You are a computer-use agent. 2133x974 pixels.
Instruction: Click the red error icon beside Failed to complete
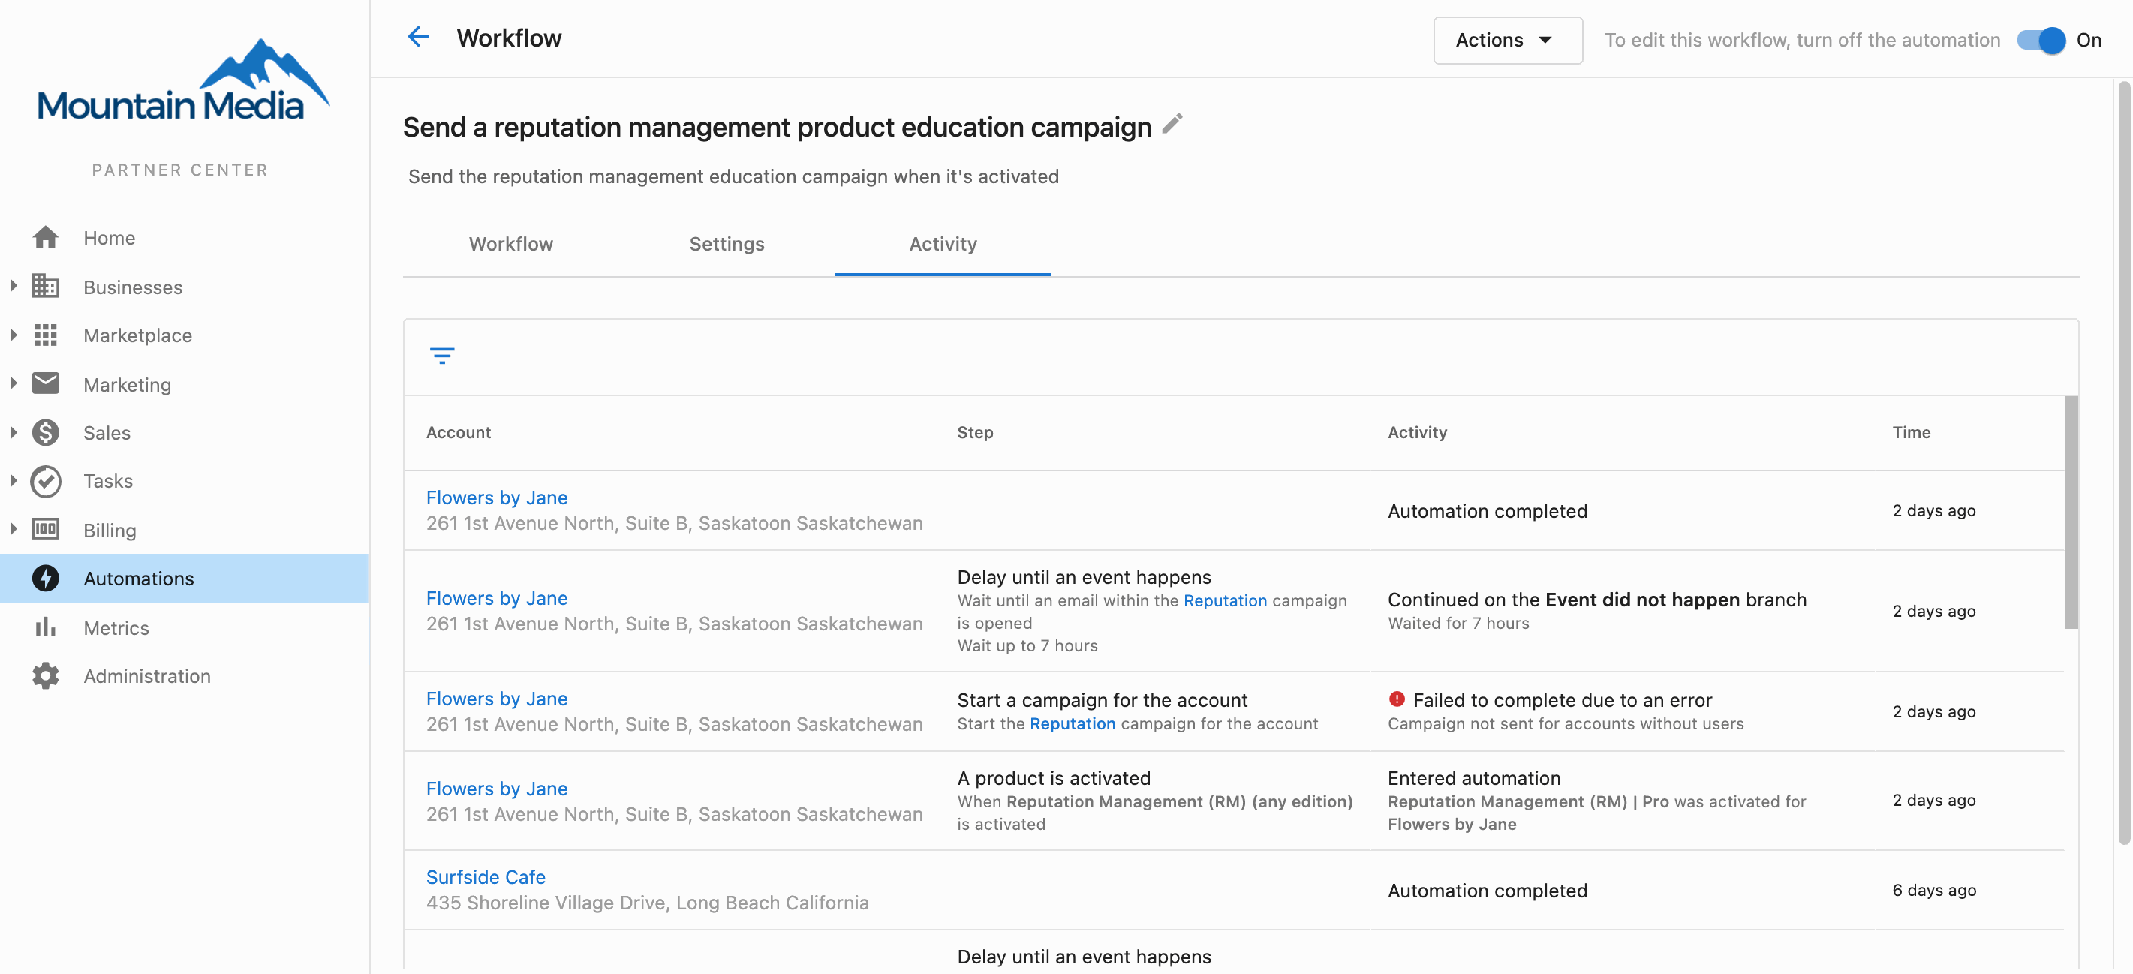point(1397,699)
